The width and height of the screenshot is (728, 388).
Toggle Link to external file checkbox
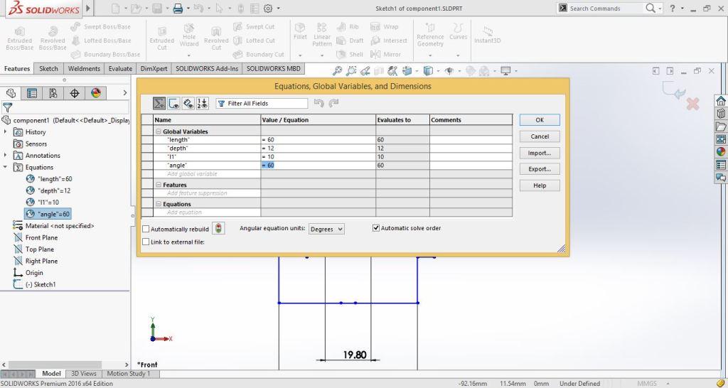[146, 242]
